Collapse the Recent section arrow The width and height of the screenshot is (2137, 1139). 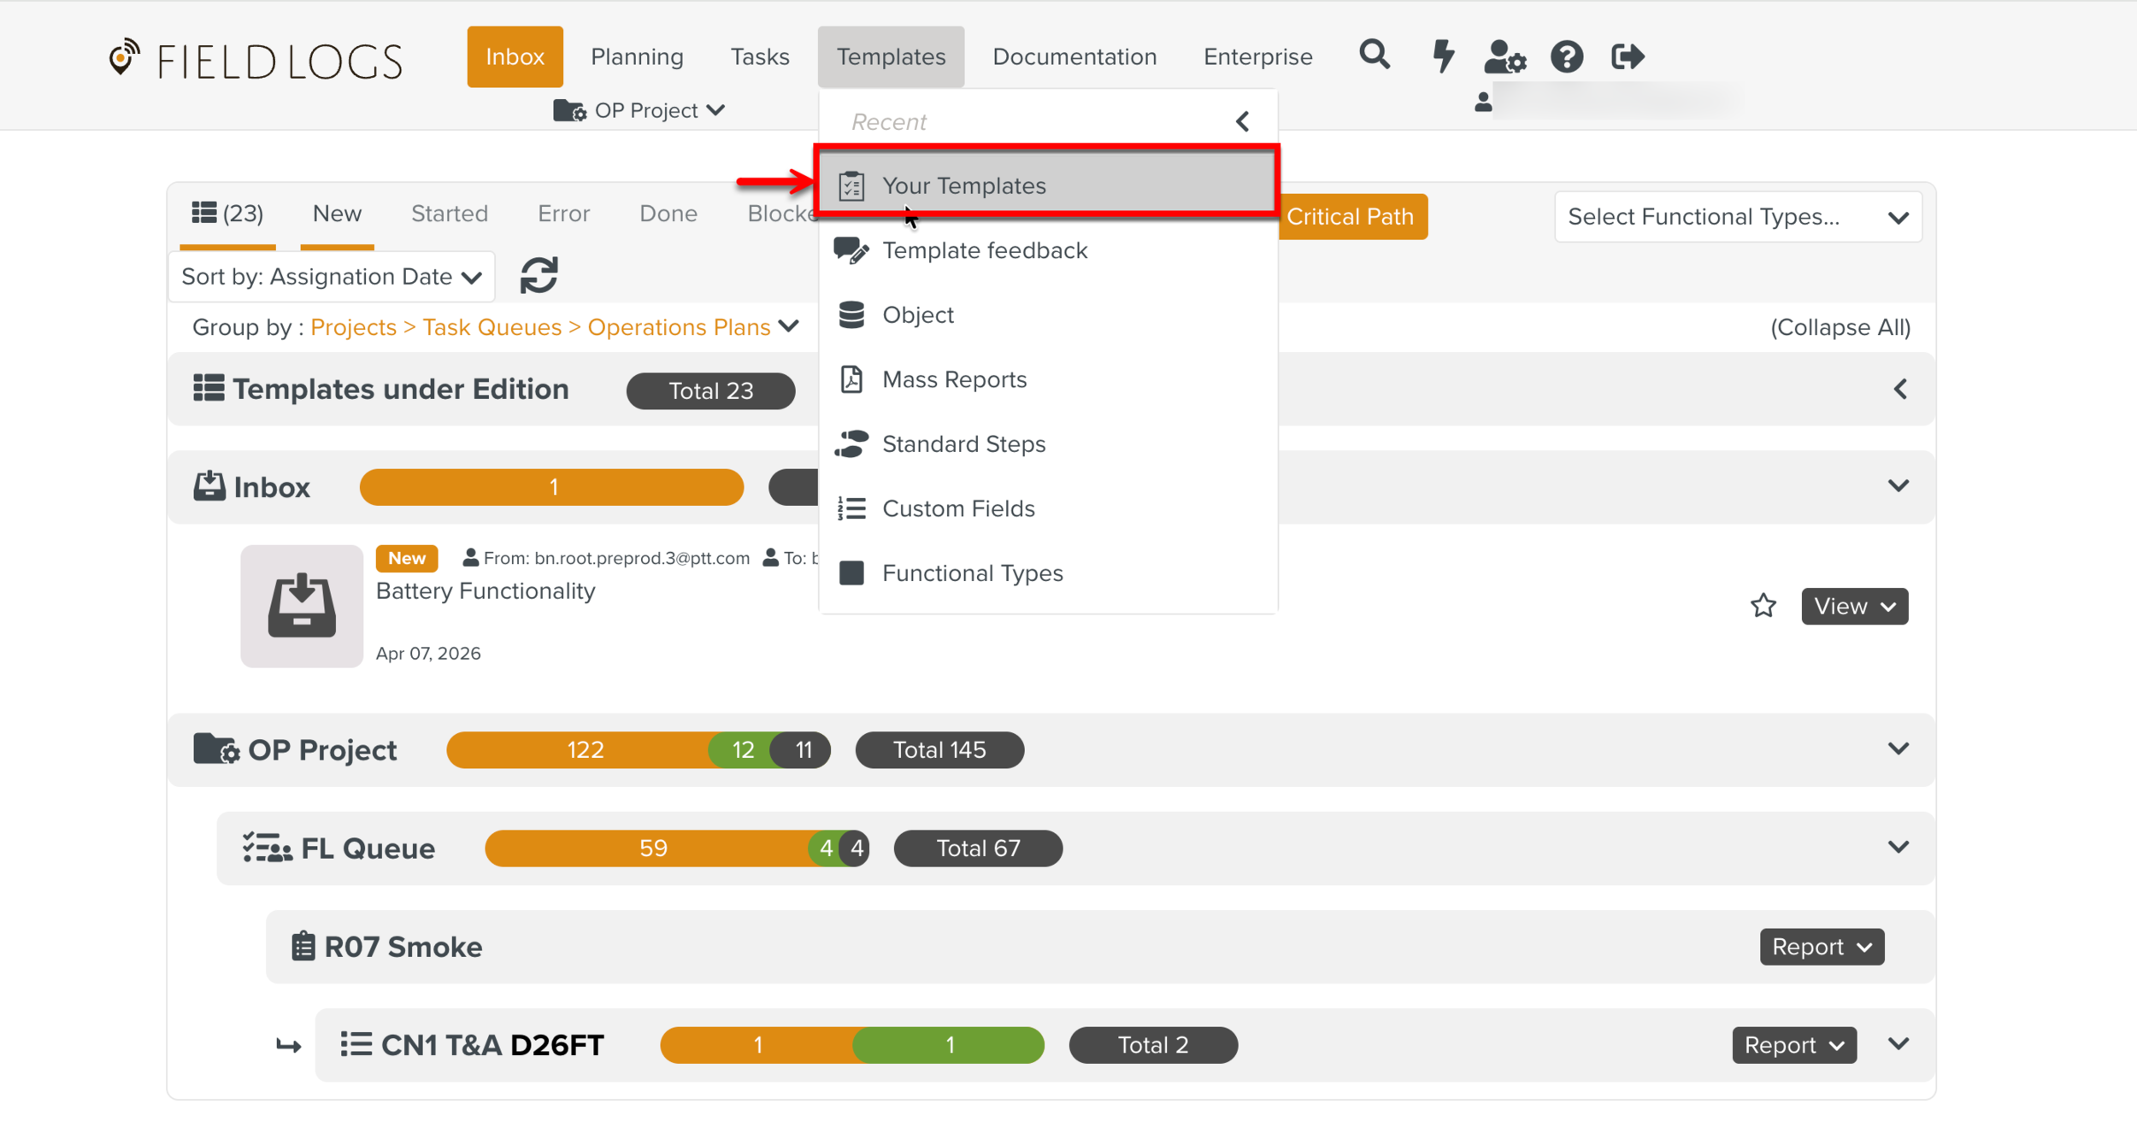pos(1242,122)
